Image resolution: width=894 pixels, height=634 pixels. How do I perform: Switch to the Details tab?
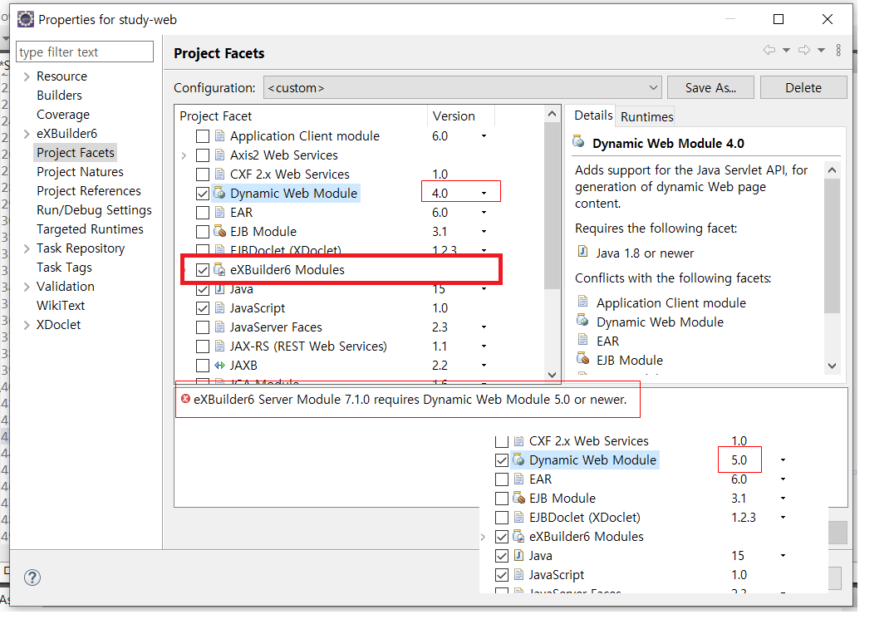pos(593,115)
